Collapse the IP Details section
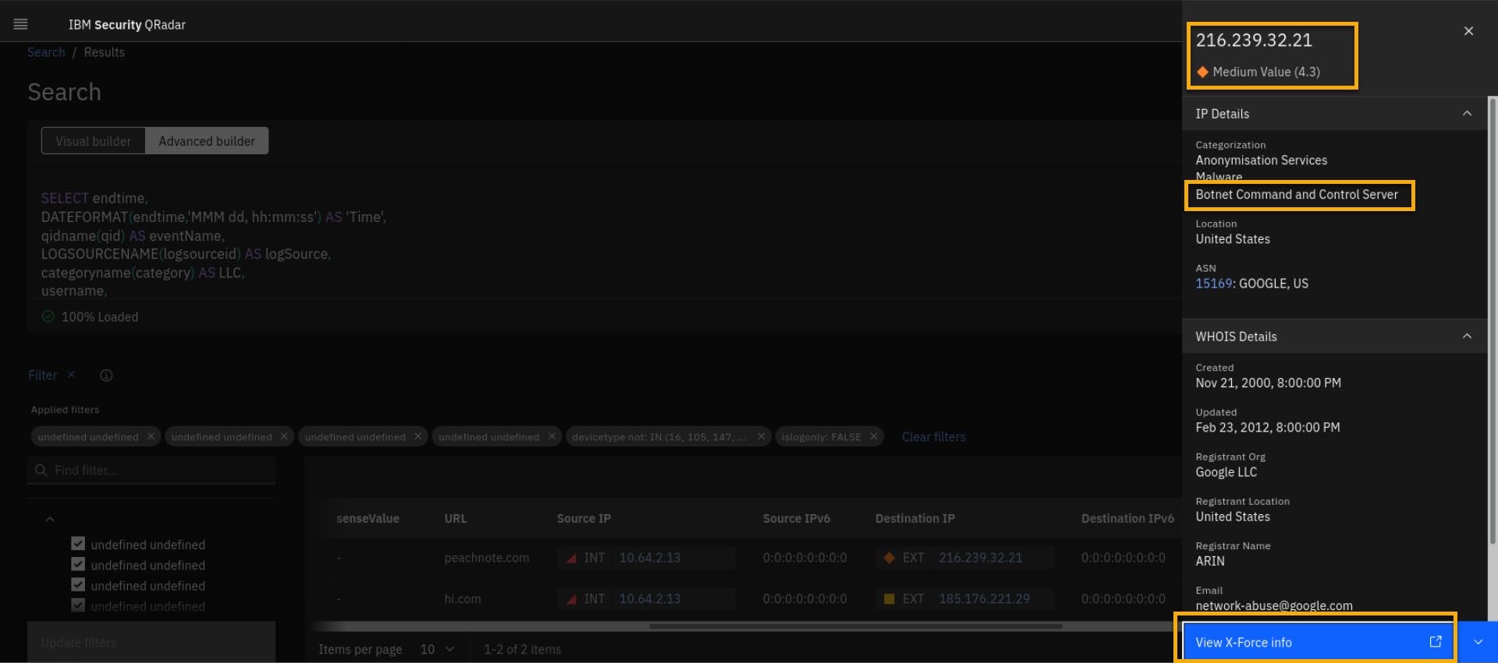 click(1467, 114)
